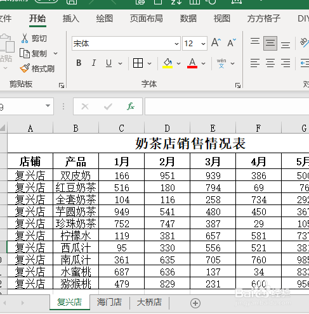This screenshot has width=309, height=314.
Task: Click the next sheet scroll arrow
Action: tap(22, 303)
